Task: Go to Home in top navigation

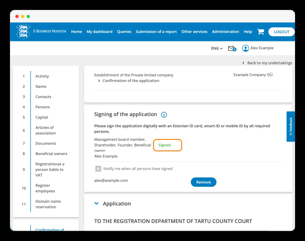Action: [x=76, y=32]
